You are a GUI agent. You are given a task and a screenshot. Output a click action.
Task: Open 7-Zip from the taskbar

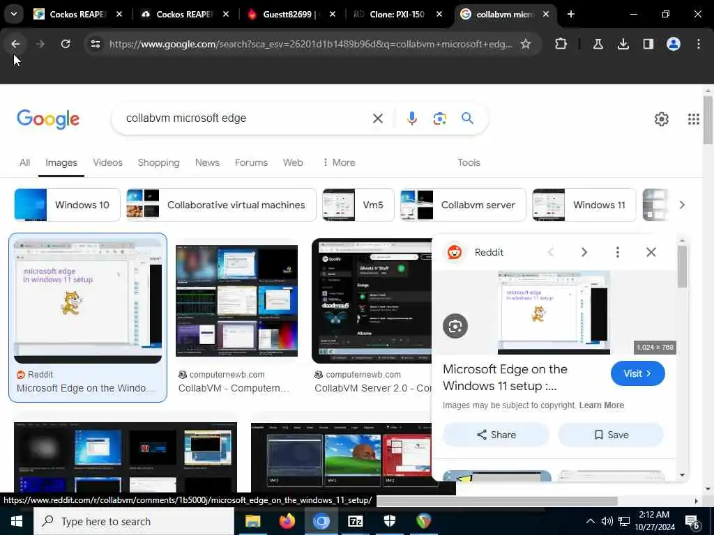pos(355,521)
